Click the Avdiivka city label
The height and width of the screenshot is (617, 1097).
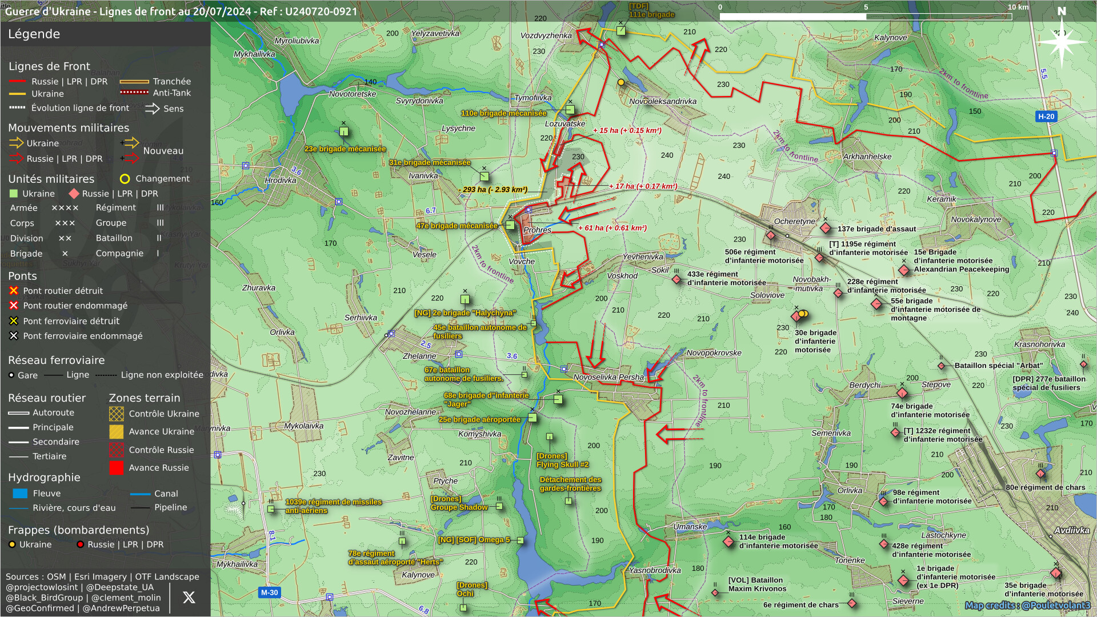click(x=1071, y=530)
